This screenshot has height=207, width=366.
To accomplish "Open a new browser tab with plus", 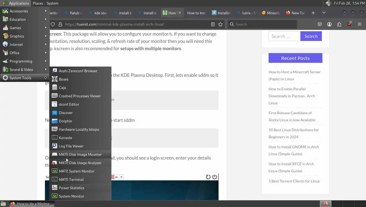I will click(313, 13).
